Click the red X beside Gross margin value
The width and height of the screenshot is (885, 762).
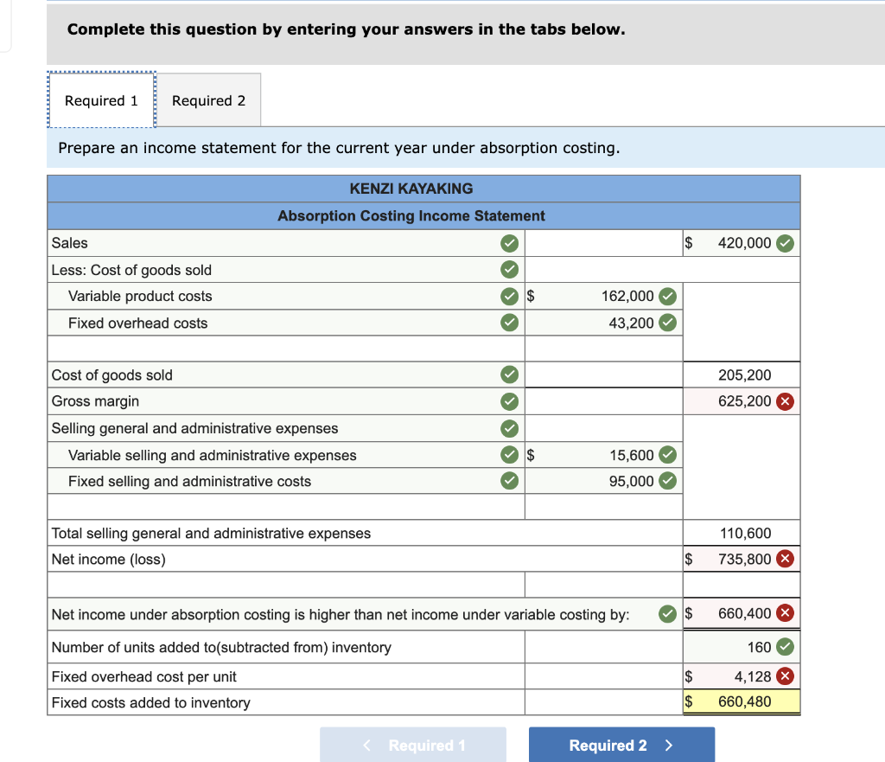pyautogui.click(x=785, y=400)
